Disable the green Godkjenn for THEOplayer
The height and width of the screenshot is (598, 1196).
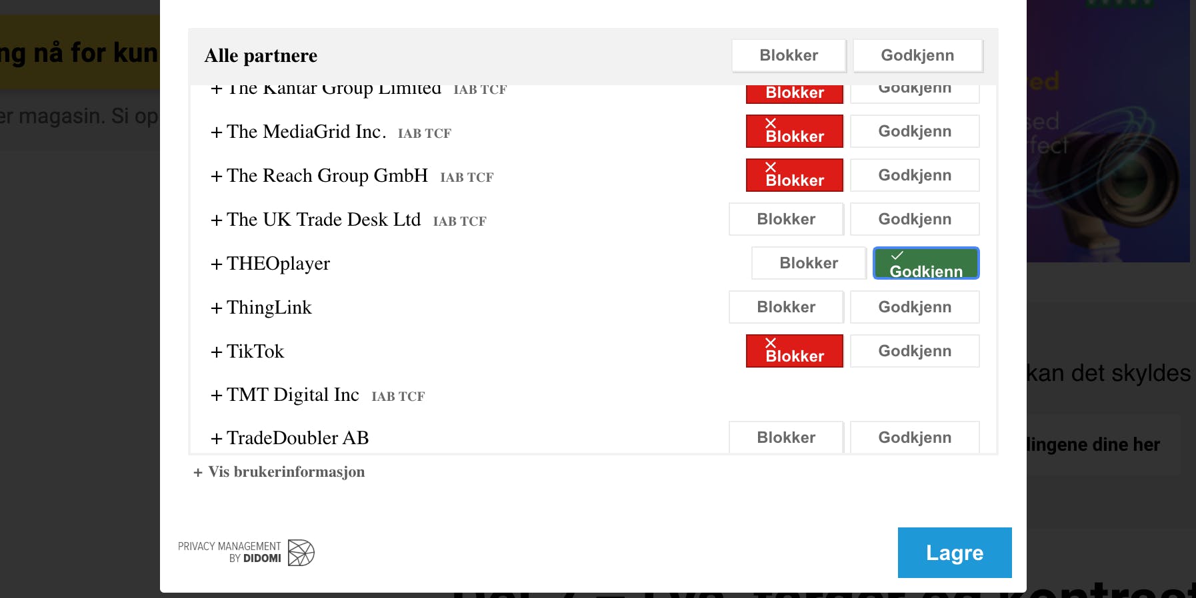pos(926,263)
